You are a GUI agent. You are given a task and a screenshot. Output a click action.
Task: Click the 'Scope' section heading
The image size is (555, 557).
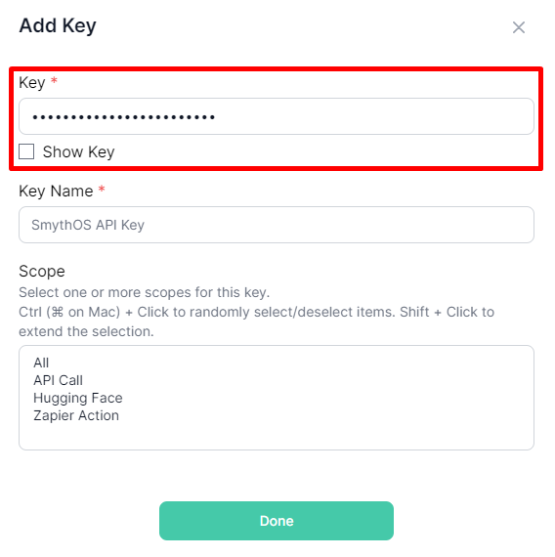click(42, 272)
